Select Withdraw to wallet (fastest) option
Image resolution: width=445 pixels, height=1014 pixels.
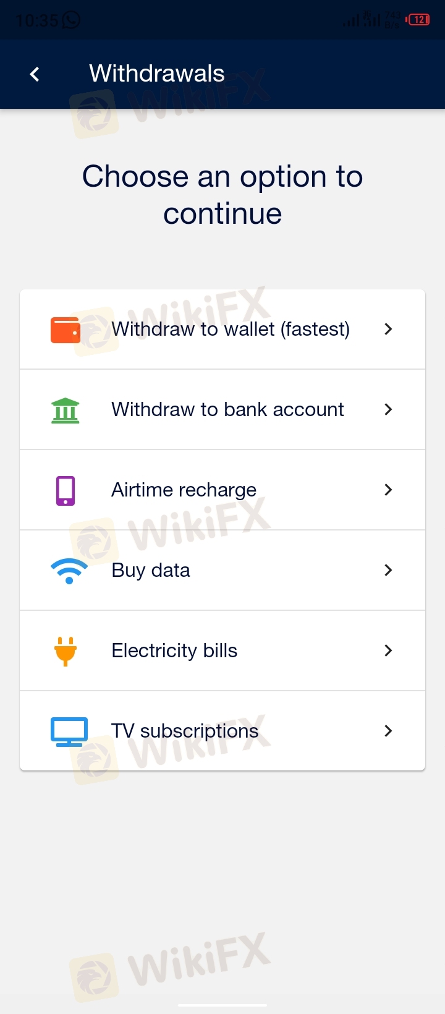[231, 330]
